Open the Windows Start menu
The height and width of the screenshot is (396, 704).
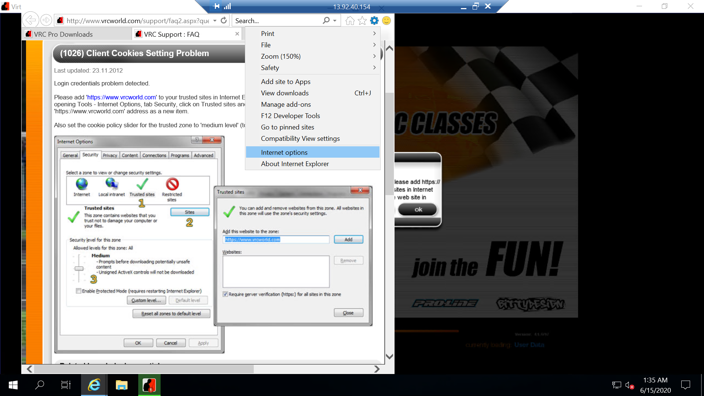(x=13, y=385)
